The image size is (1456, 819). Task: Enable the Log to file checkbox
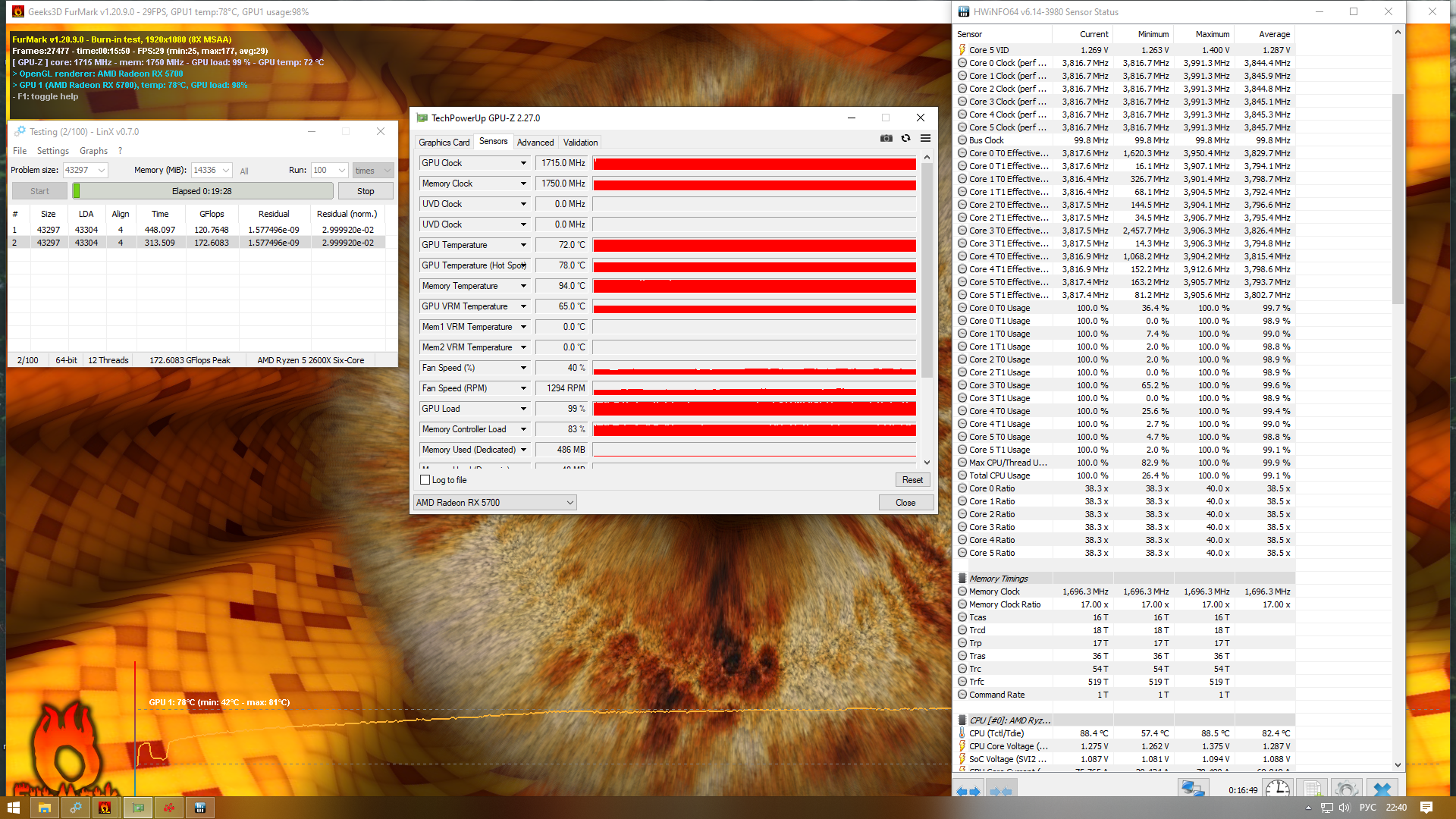click(425, 480)
